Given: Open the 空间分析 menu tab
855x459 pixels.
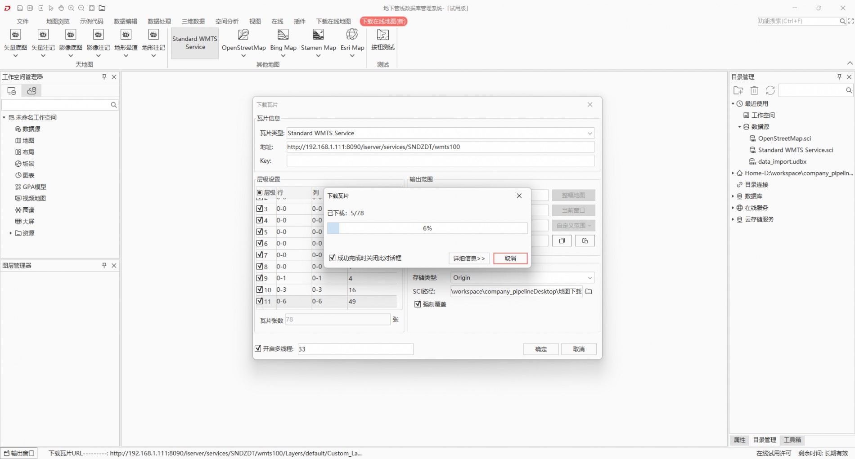Looking at the screenshot, I should [227, 21].
